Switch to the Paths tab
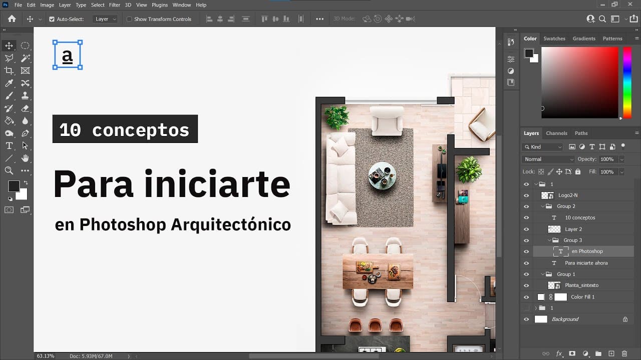This screenshot has height=360, width=641. (581, 133)
